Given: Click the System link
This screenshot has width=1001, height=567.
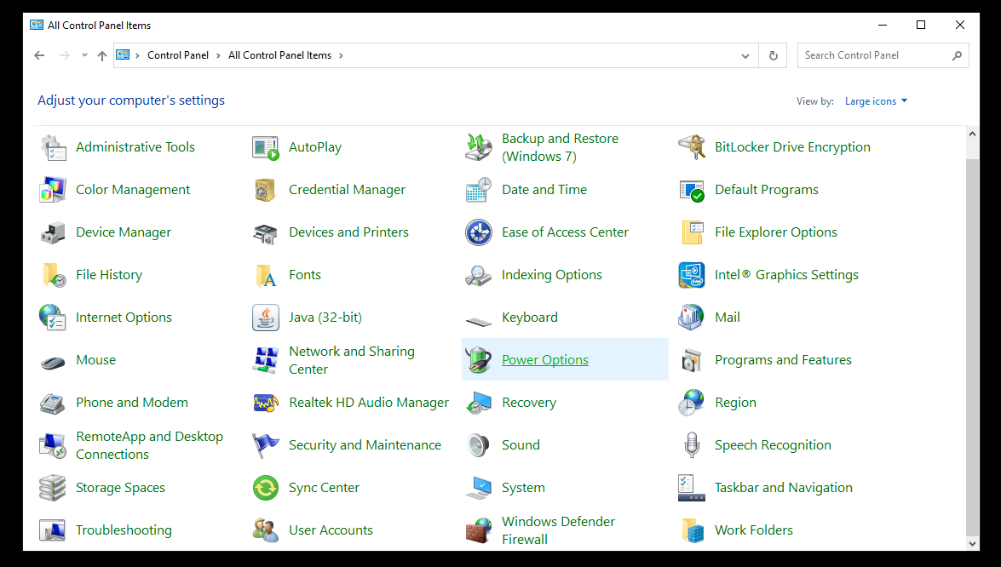Looking at the screenshot, I should 523,488.
